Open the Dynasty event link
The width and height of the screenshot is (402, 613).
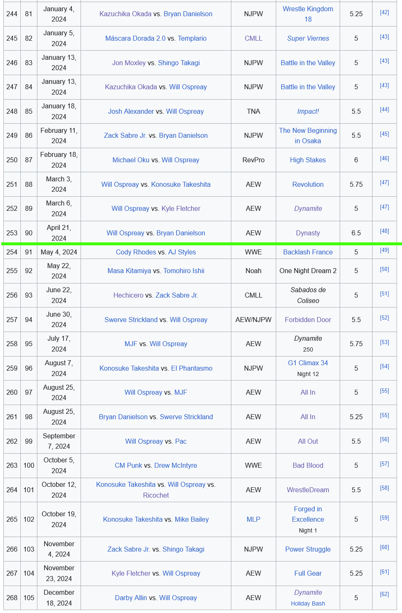point(308,233)
